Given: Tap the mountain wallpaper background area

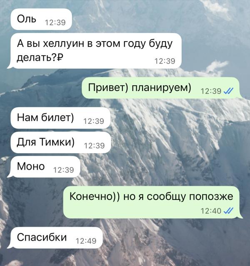Looking at the screenshot, I should pyautogui.click(x=187, y=144).
